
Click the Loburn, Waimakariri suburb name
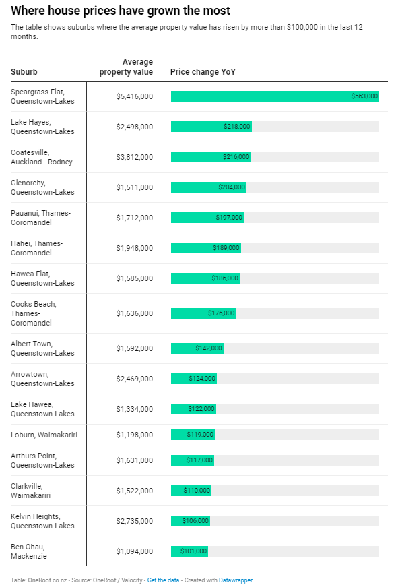tap(44, 435)
